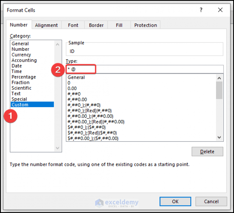The image size is (234, 213).
Task: Pick the Fraction category
Action: pyautogui.click(x=32, y=82)
